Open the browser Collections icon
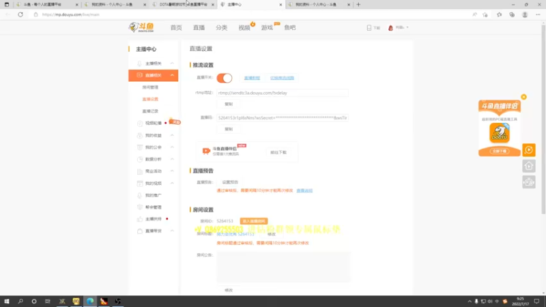The image size is (546, 307). [512, 14]
